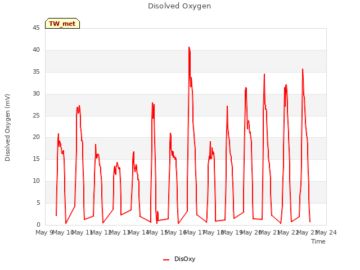
Task: Click the Disolved Oxygen chart title
Action: pos(179,6)
